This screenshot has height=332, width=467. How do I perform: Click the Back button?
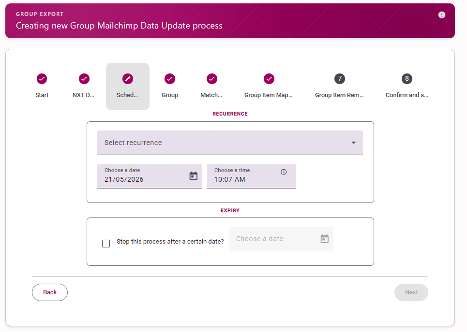50,292
